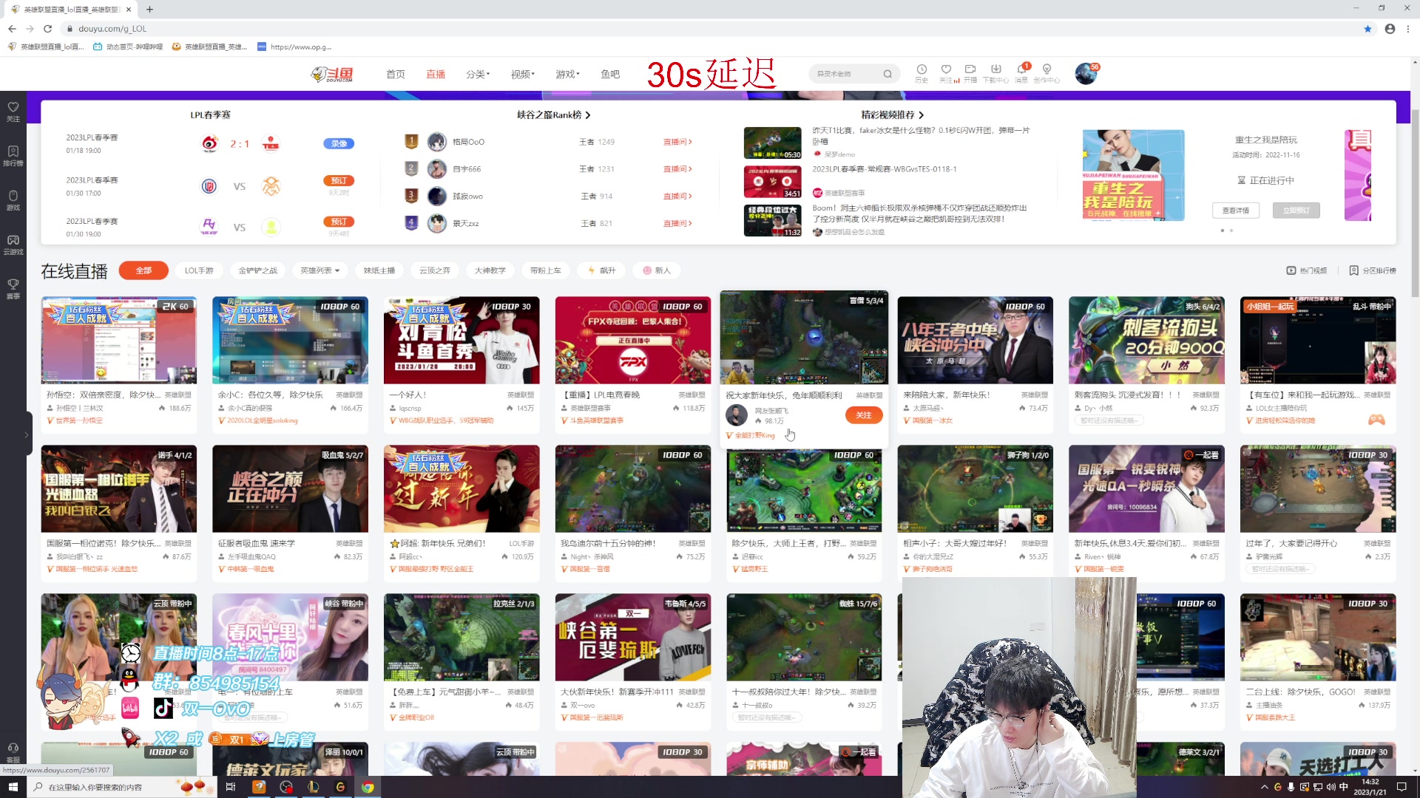1420x798 pixels.
Task: Expand 视频 dropdown in navigation
Action: click(x=522, y=74)
